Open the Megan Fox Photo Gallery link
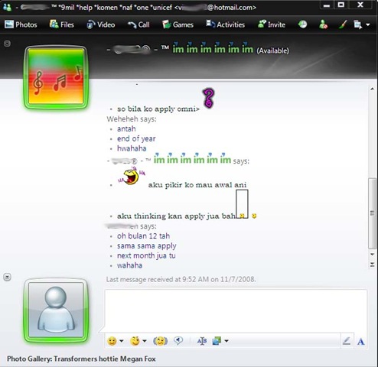Viewport: 378px width, 367px height. pyautogui.click(x=81, y=359)
